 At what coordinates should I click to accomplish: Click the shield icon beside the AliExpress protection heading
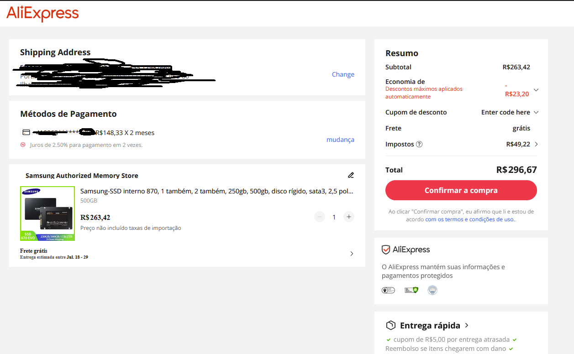tap(386, 250)
